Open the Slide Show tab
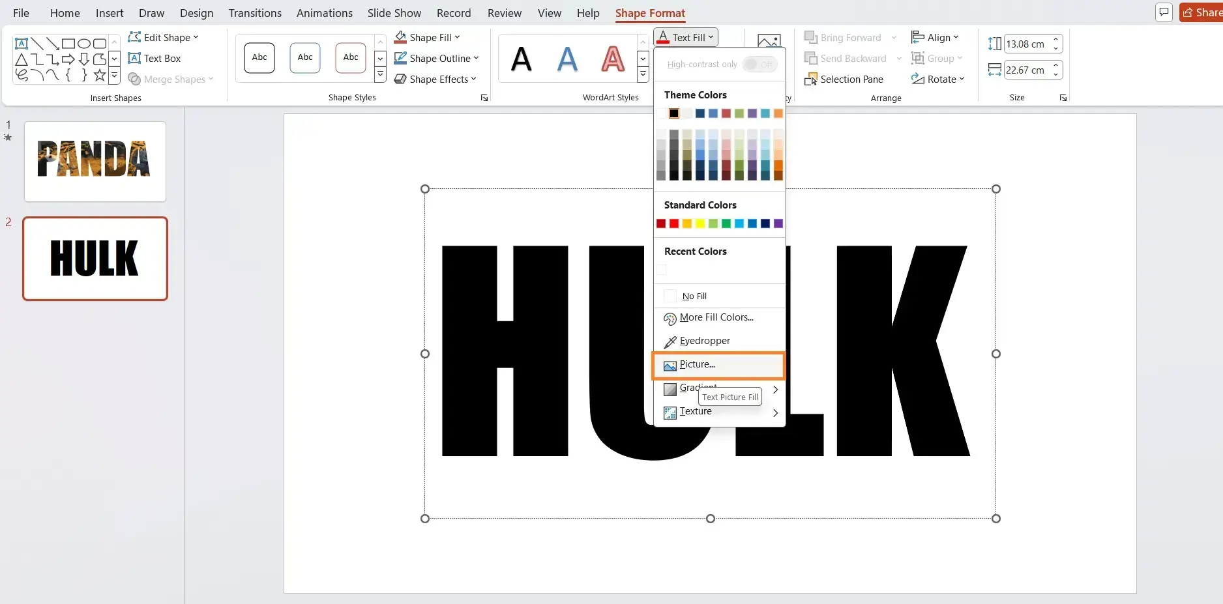Screen dimensions: 1223x604 (x=394, y=13)
